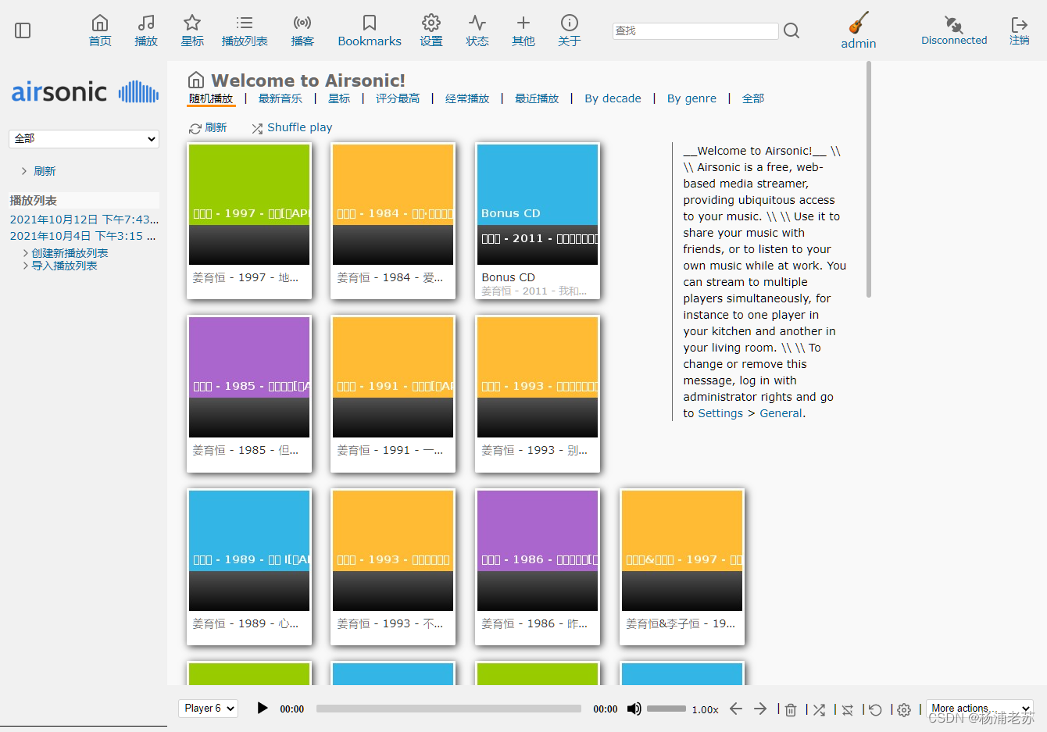The width and height of the screenshot is (1047, 732).
Task: Click 导入播放列表 in sidebar
Action: click(x=64, y=266)
